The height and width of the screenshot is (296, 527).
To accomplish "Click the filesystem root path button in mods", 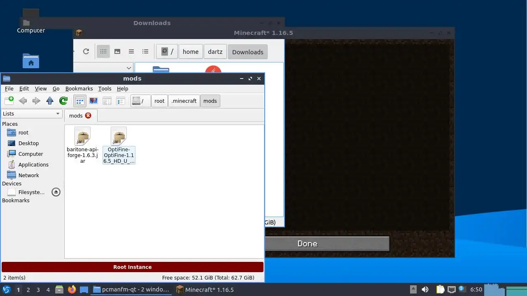I will (x=140, y=101).
